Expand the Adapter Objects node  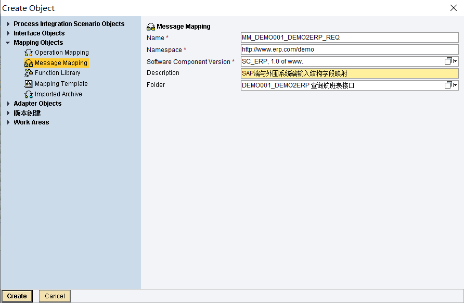8,104
